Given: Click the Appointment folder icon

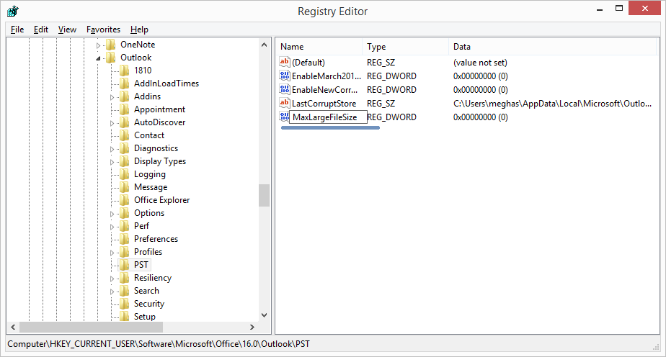Looking at the screenshot, I should tap(124, 109).
